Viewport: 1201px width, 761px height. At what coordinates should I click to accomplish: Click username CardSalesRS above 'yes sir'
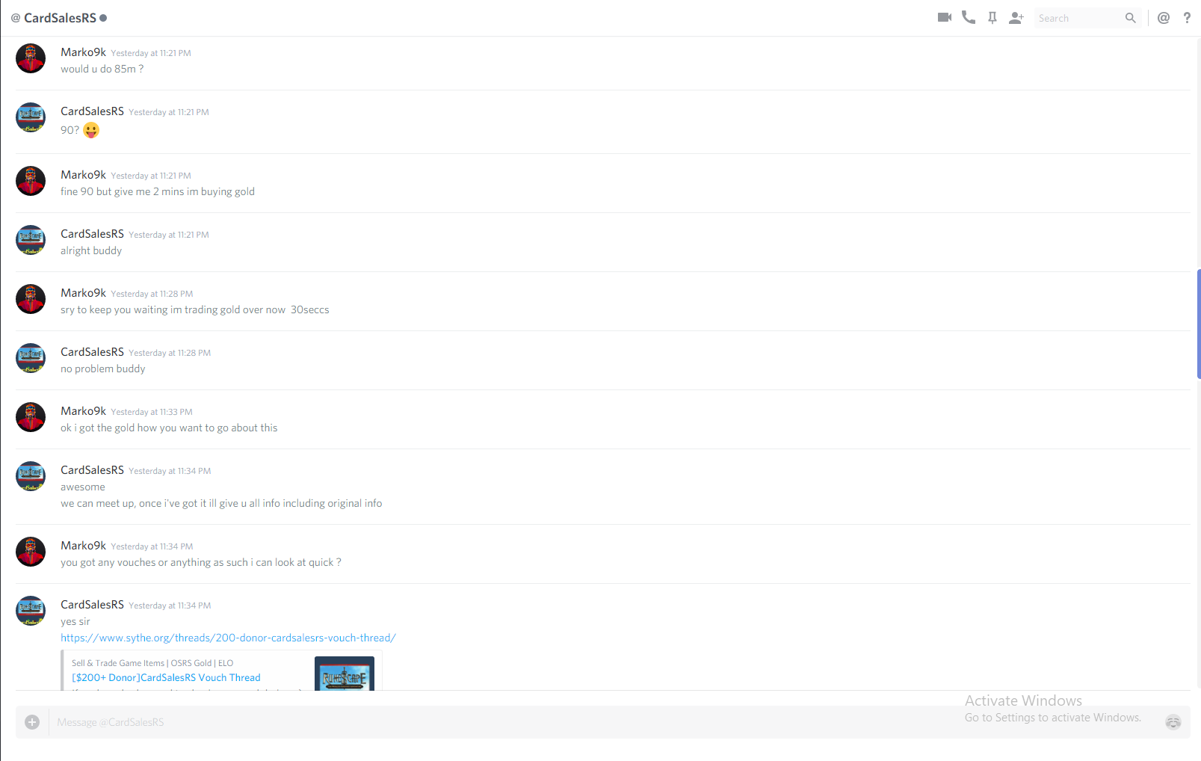tap(92, 605)
